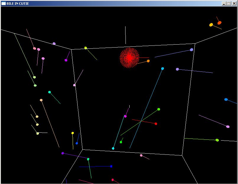
Task: Click the magenta ball inside the box
Action: pos(125,116)
